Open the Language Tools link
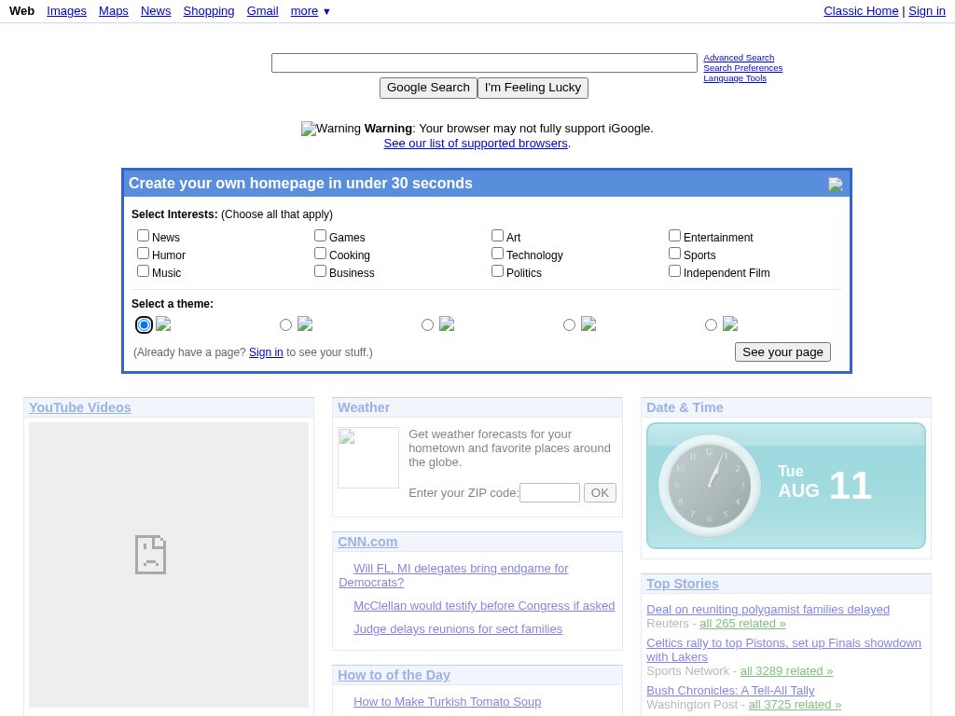955x716 pixels. [x=735, y=78]
